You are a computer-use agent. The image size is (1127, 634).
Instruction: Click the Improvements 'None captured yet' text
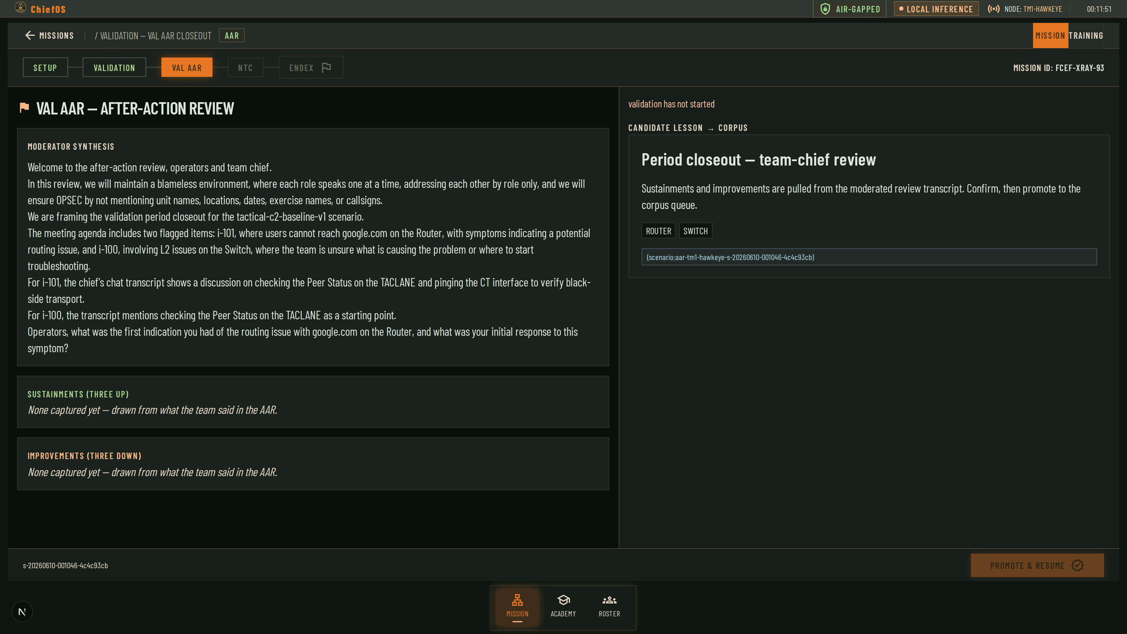tap(152, 472)
